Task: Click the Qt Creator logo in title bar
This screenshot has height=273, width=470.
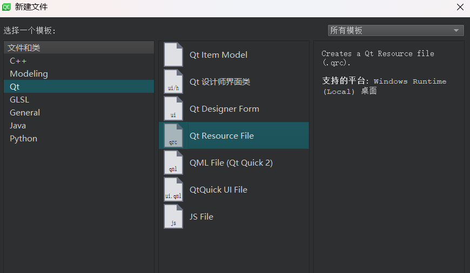Action: (6, 7)
